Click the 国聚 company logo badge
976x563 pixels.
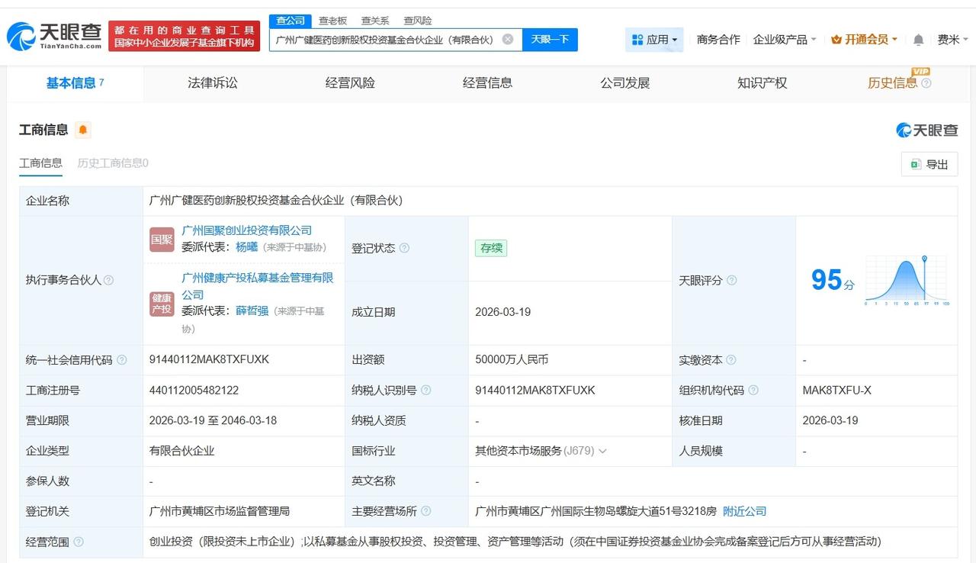click(161, 240)
